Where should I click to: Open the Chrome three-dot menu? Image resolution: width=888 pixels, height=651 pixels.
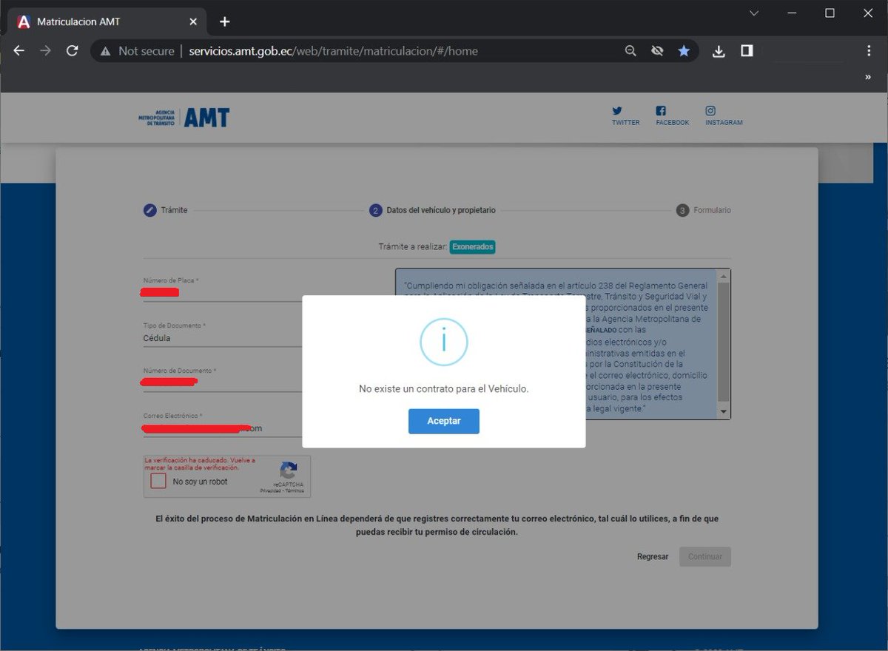[x=869, y=51]
